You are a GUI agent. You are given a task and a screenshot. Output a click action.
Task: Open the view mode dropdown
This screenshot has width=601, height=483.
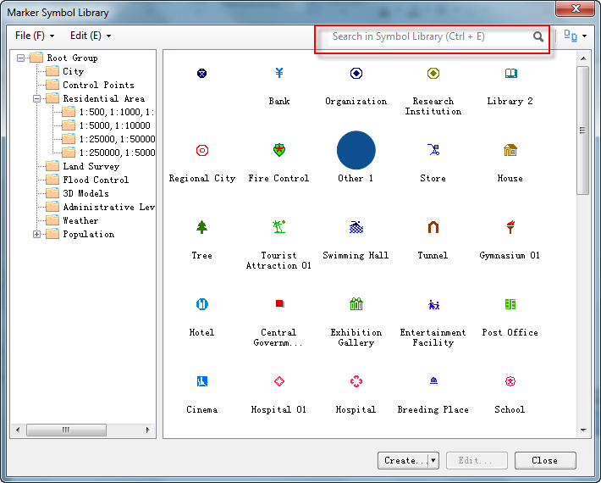(x=576, y=36)
